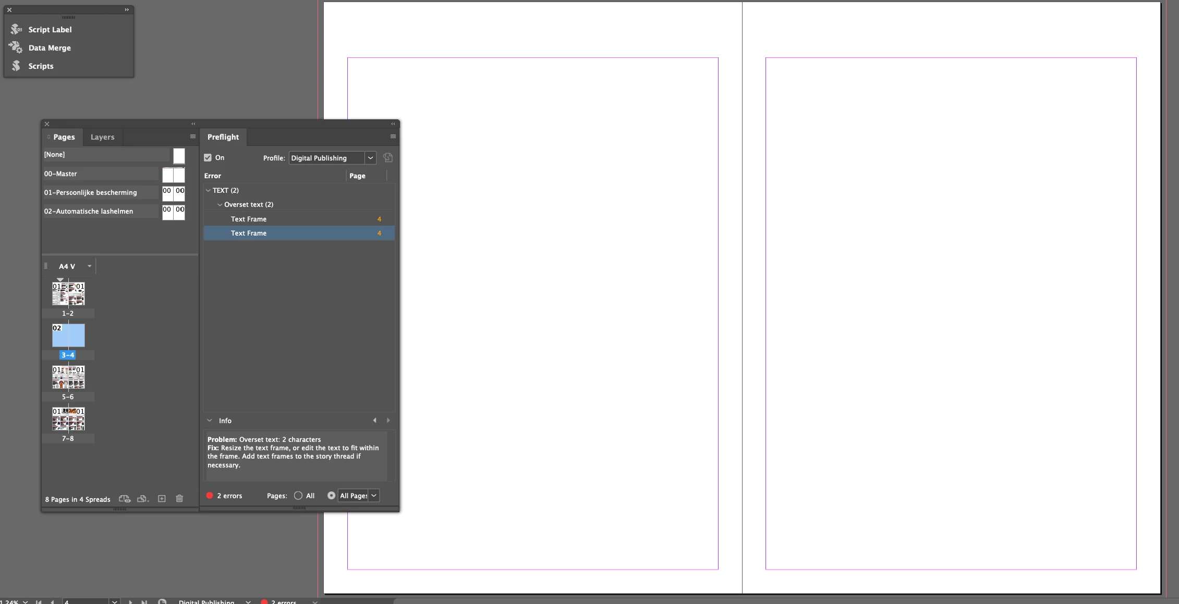The width and height of the screenshot is (1179, 604).
Task: Switch to the Layers tab
Action: coord(102,137)
